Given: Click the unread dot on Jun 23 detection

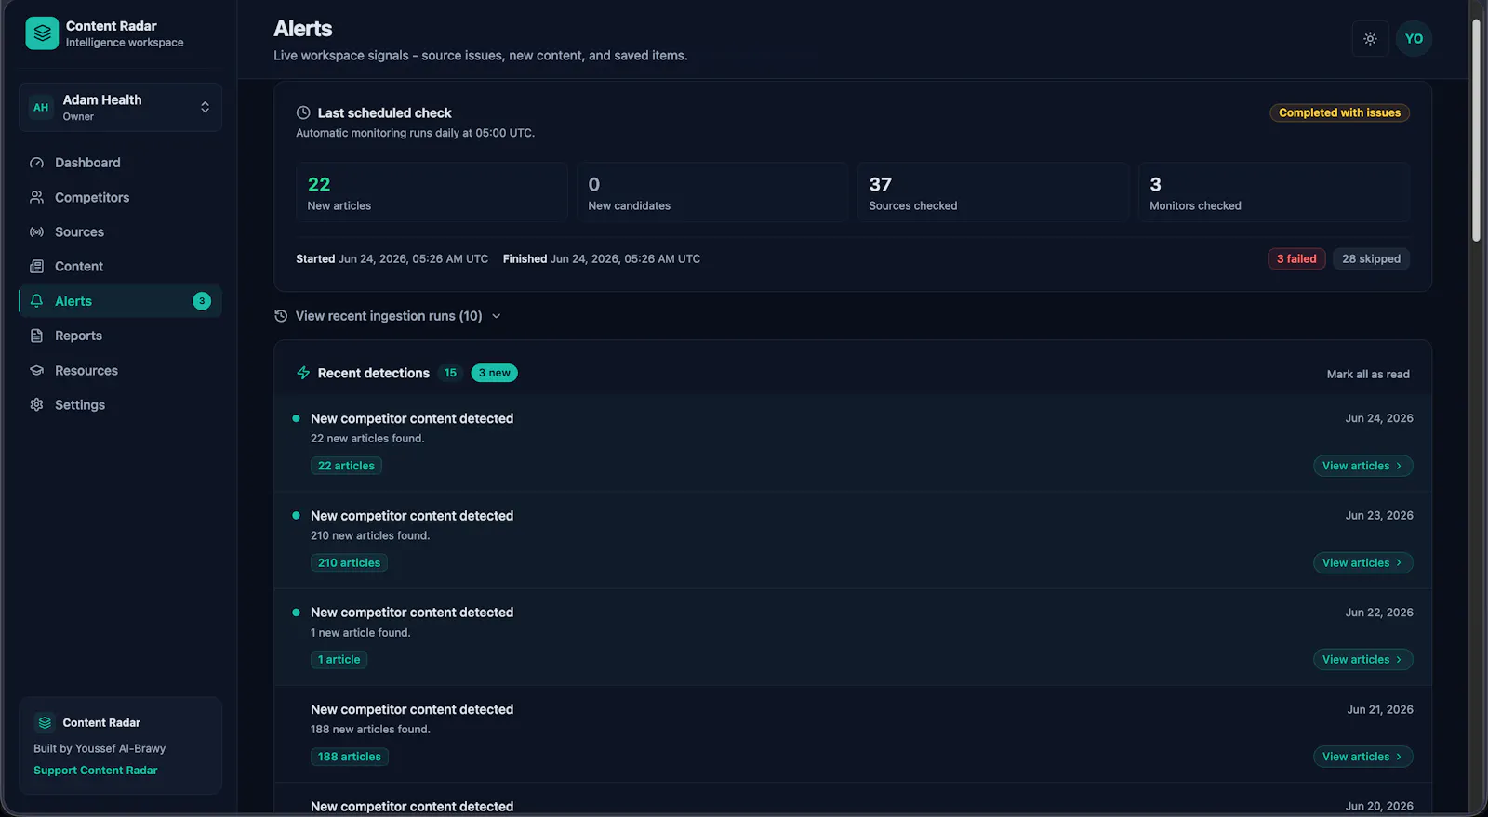Looking at the screenshot, I should coord(296,515).
